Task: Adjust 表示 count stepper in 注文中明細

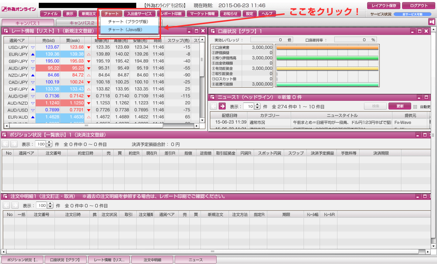Action: 50,205
